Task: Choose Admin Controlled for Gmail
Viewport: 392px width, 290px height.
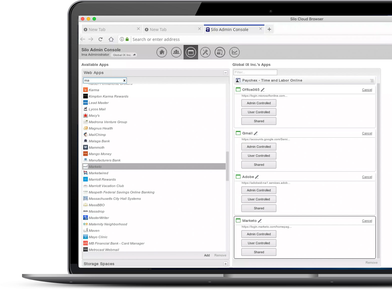Action: pyautogui.click(x=259, y=146)
